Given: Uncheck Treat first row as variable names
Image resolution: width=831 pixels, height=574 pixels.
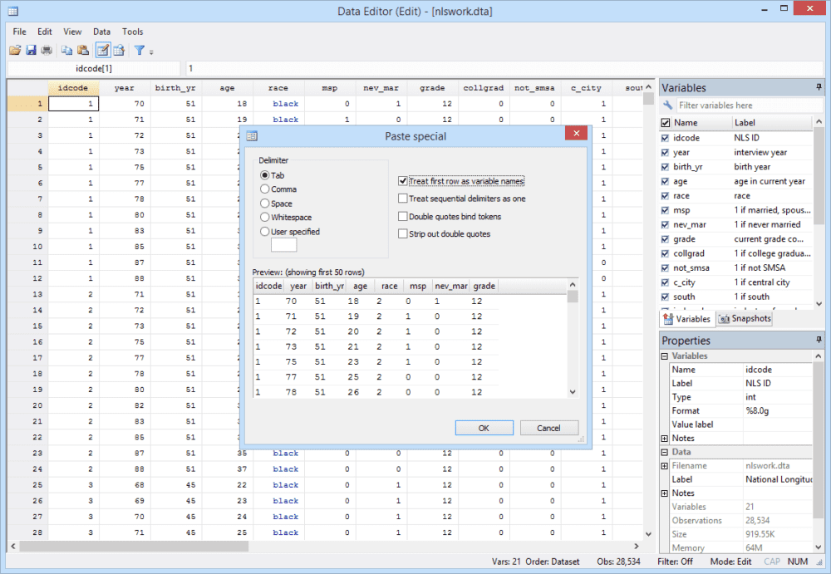Looking at the screenshot, I should (x=403, y=181).
